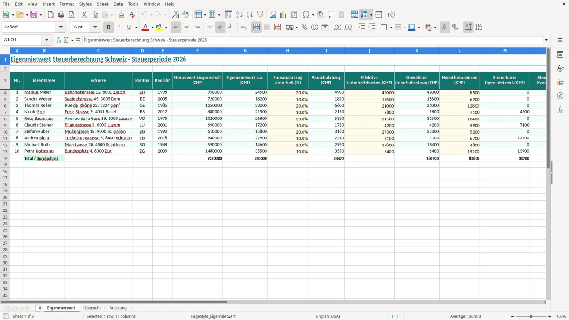Export directly as PDF
569x320 pixels.
[x=51, y=15]
